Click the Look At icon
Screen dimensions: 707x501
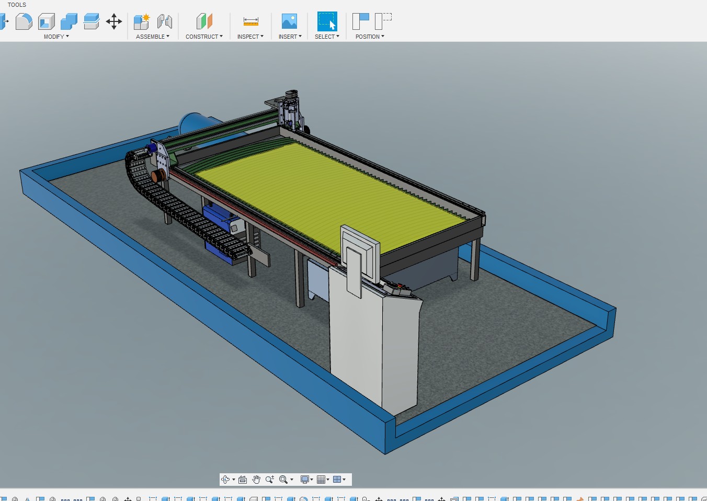(243, 480)
